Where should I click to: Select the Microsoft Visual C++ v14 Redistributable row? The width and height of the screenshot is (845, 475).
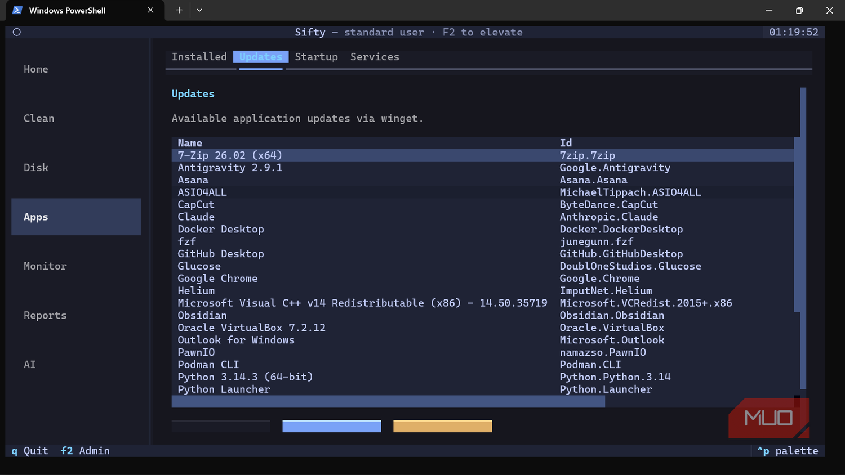click(483, 303)
